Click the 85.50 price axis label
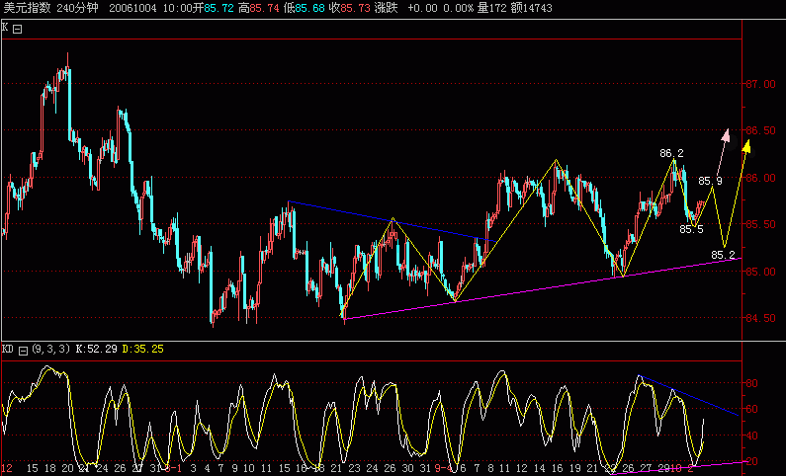 tap(760, 224)
